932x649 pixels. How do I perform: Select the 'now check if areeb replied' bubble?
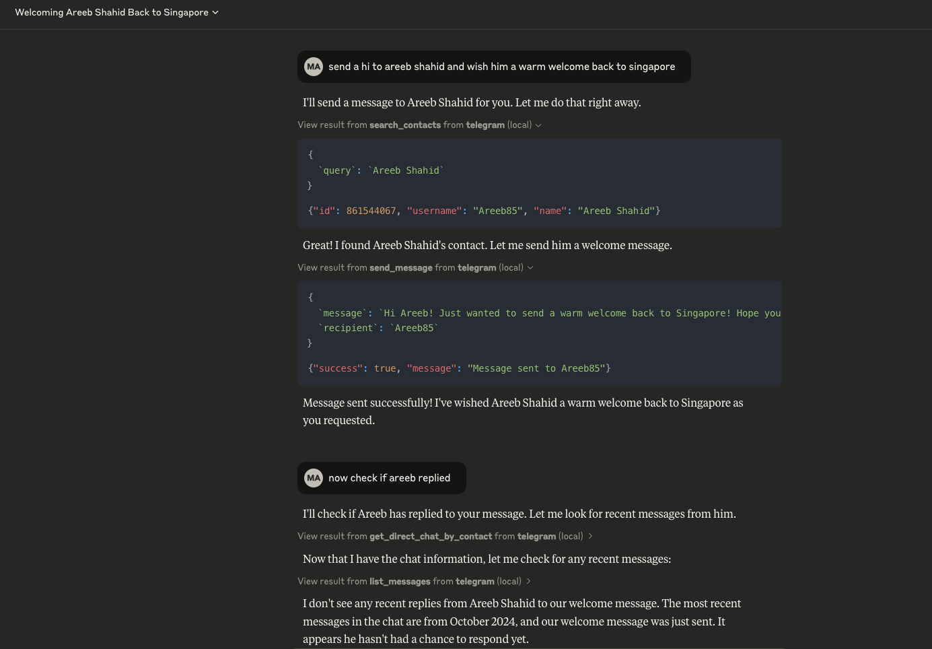[389, 478]
